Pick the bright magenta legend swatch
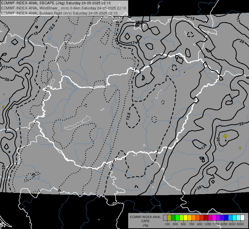249x229 pixels. [x=214, y=218]
